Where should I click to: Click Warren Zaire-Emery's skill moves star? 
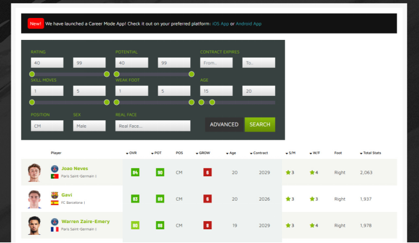point(288,226)
